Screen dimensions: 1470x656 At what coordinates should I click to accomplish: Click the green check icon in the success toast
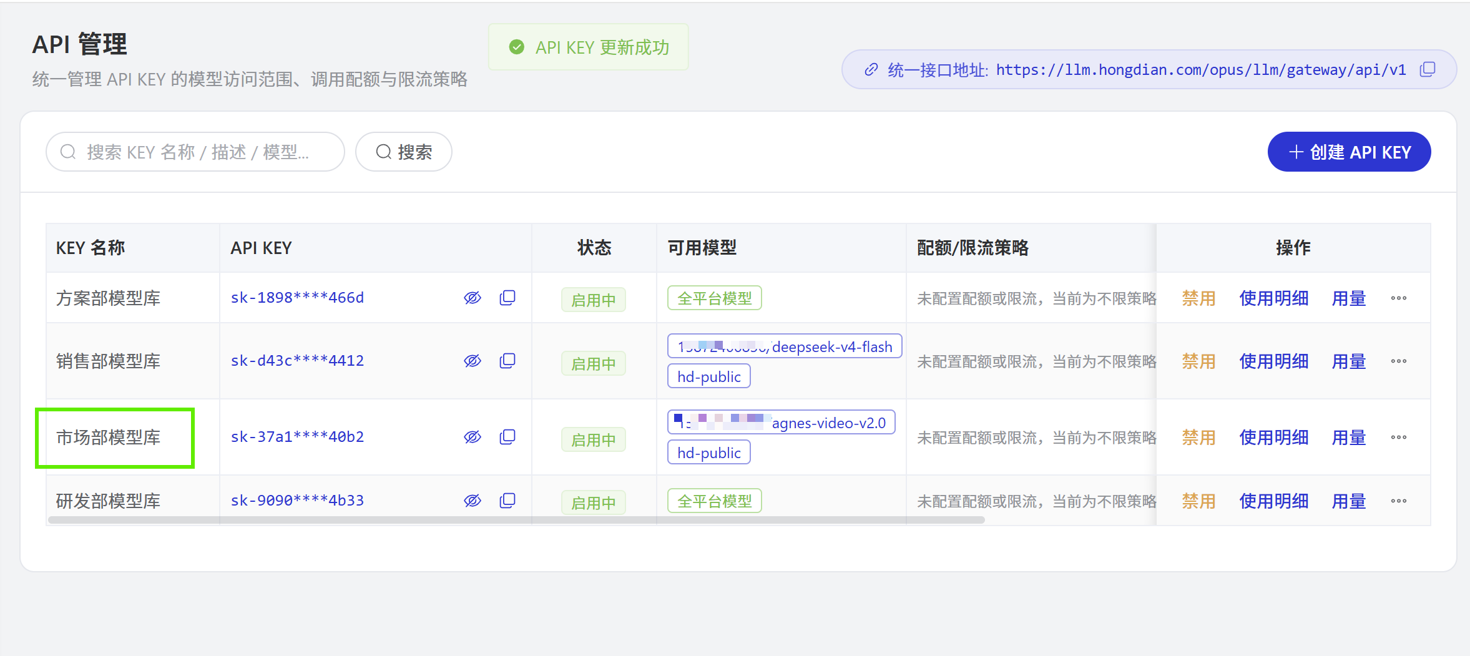tap(517, 47)
